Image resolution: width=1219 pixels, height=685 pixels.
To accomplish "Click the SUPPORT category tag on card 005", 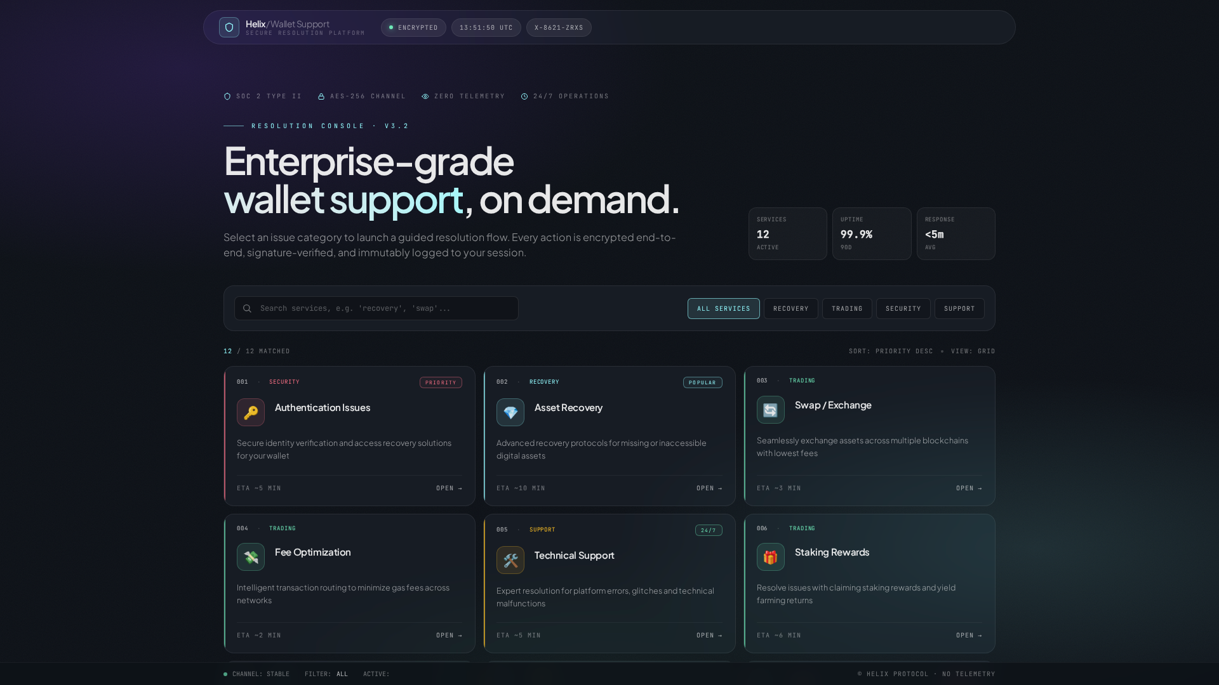I will coord(542,530).
